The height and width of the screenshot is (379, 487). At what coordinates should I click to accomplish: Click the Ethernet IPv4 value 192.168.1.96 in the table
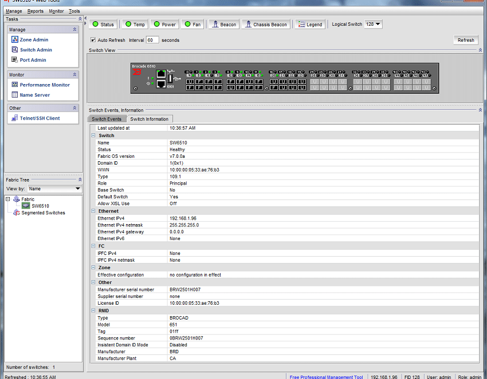pos(183,218)
